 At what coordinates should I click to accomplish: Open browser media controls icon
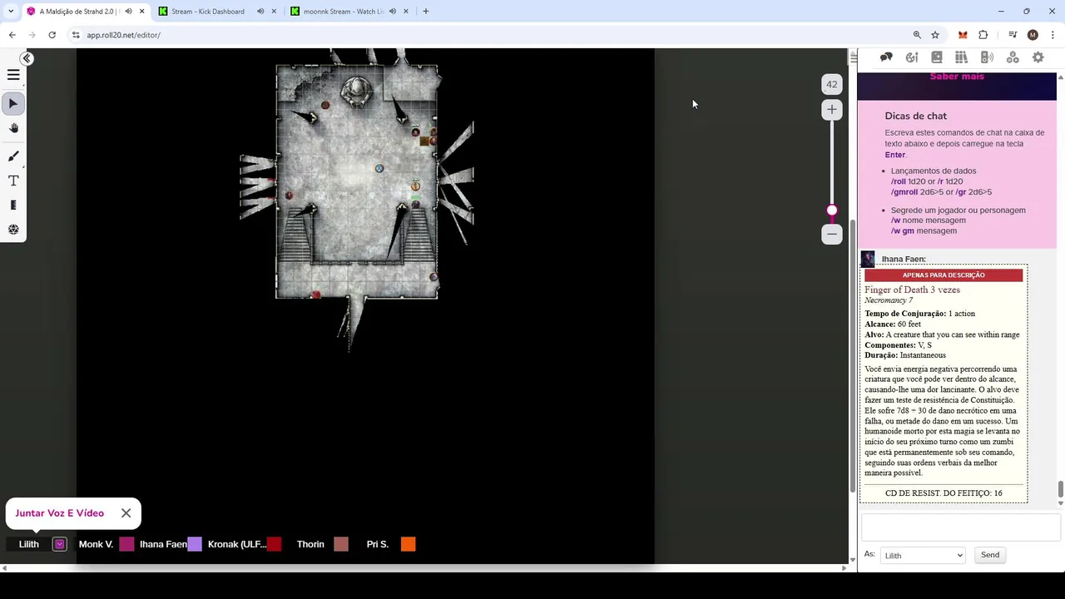[x=1013, y=35]
